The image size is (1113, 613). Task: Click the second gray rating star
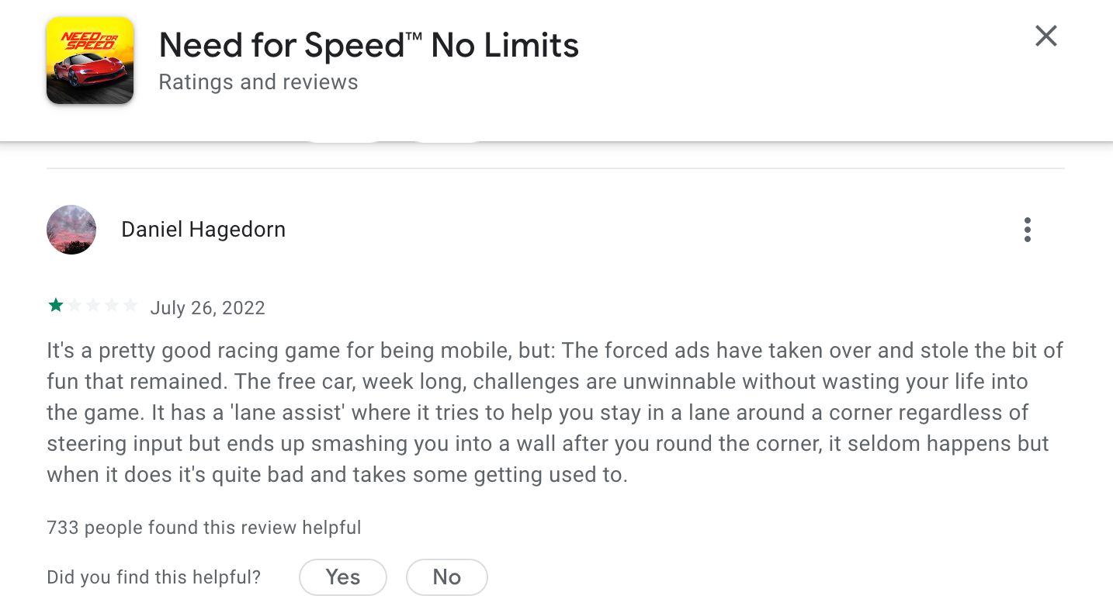75,306
